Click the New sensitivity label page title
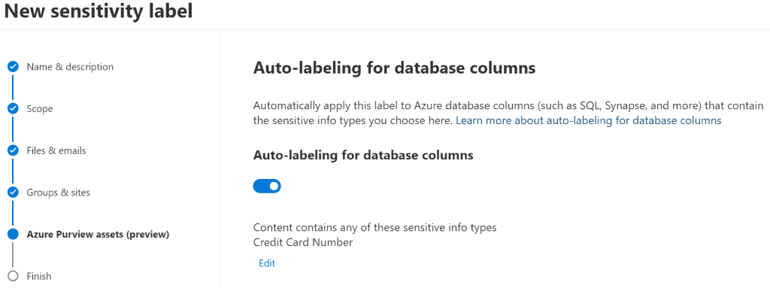 (x=99, y=12)
